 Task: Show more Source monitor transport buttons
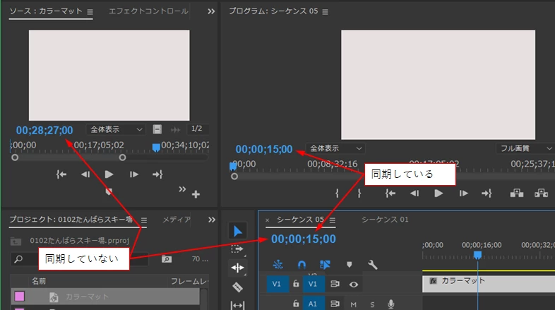click(x=182, y=189)
